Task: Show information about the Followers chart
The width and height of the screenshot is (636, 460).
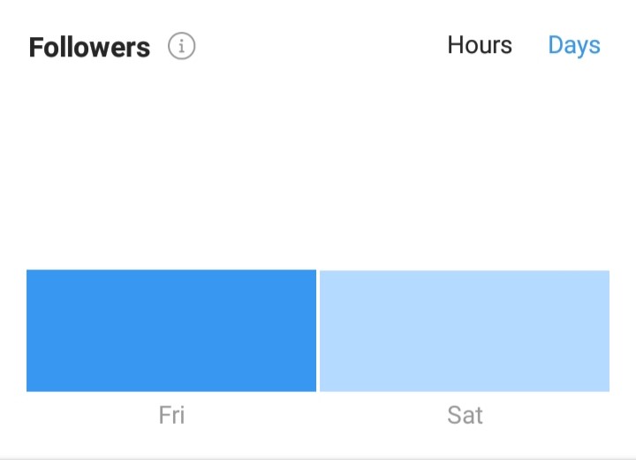Action: tap(181, 46)
